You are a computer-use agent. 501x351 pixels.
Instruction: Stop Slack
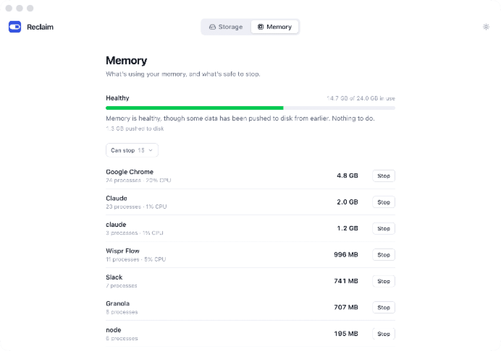(x=384, y=281)
